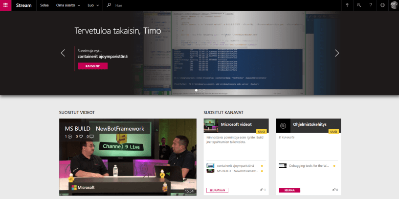
Task: Toggle SEURATAAN on Microsoft videot channel
Action: pos(218,190)
